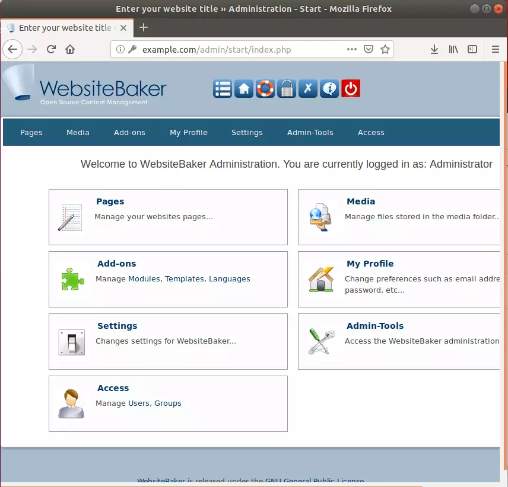Screen dimensions: 508x487
Task: Click the blue X icon in header
Action: [308, 89]
